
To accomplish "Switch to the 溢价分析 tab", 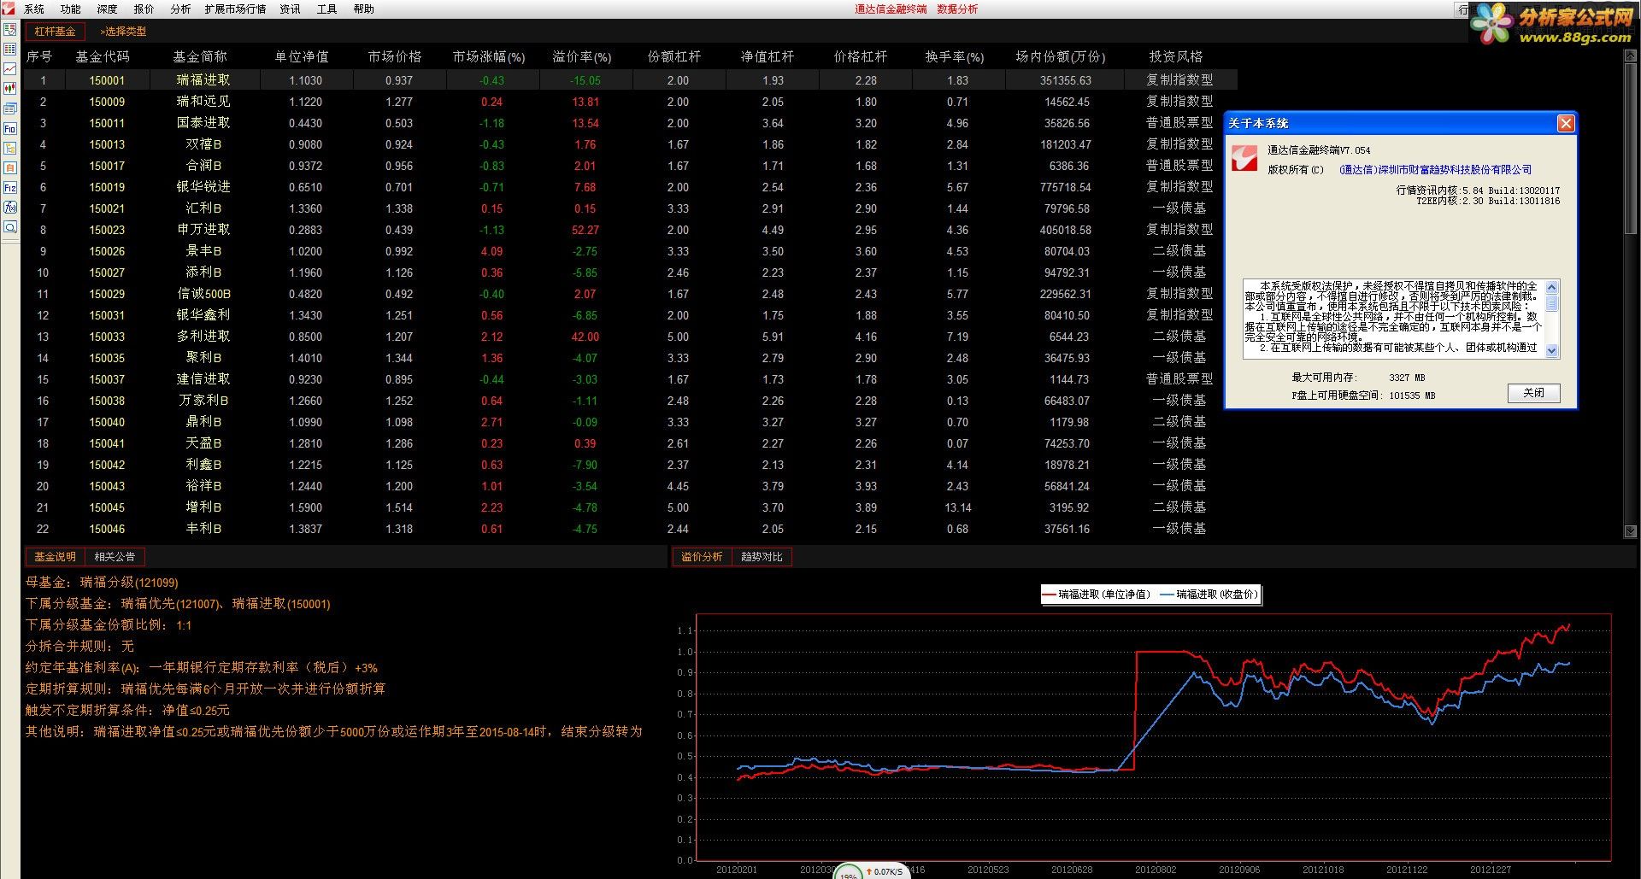I will (x=702, y=557).
